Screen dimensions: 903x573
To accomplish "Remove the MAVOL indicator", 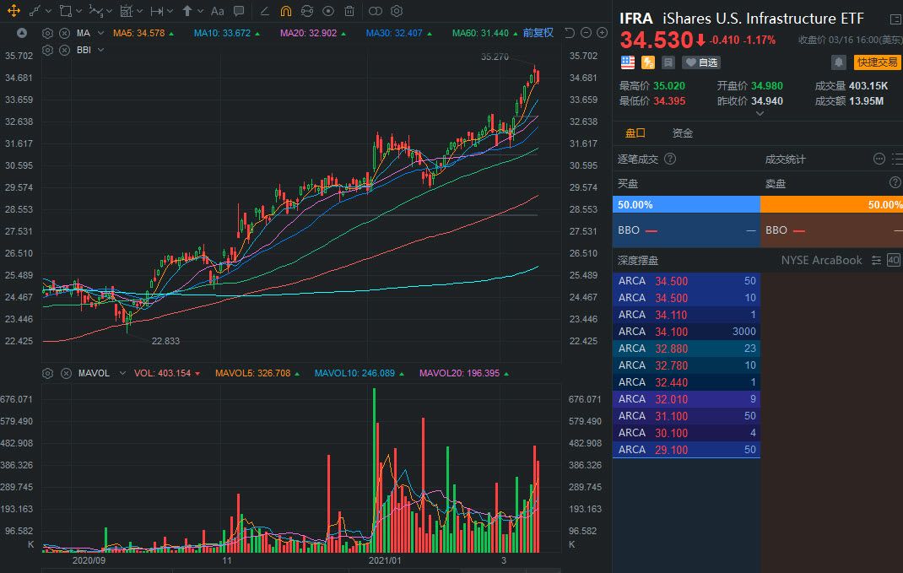I will pos(66,373).
